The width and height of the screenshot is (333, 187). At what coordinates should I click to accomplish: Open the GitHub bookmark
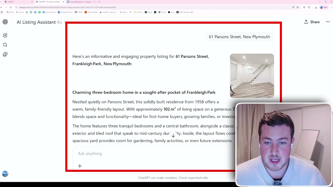pyautogui.click(x=79, y=12)
